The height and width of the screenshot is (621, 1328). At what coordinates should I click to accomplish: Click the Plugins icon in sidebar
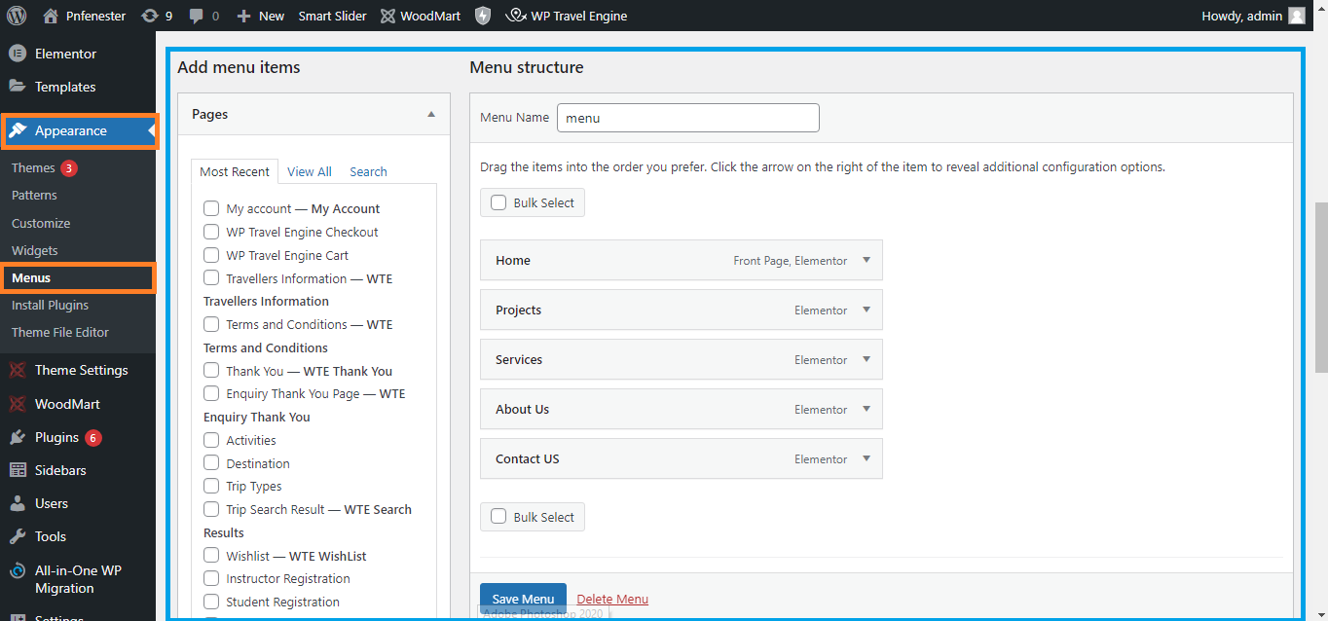point(18,437)
